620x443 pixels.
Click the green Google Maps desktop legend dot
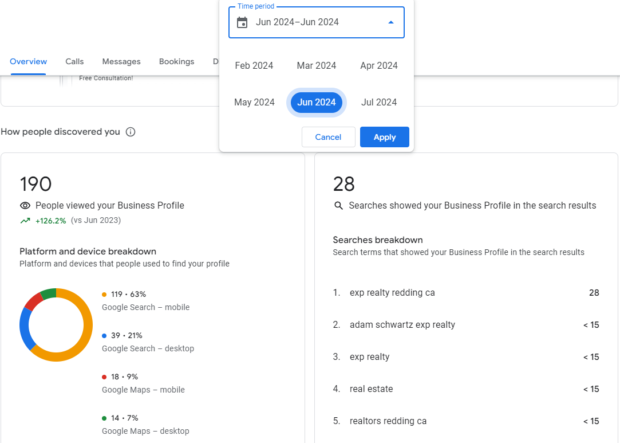point(104,418)
